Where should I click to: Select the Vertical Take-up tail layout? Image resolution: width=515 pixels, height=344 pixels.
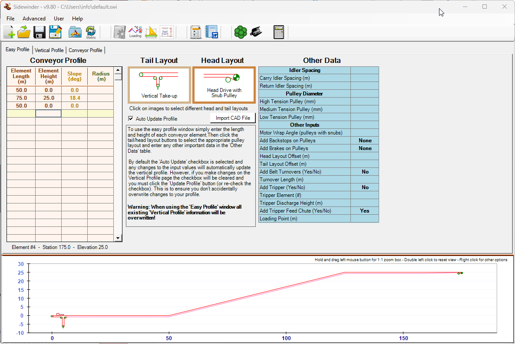coord(159,85)
